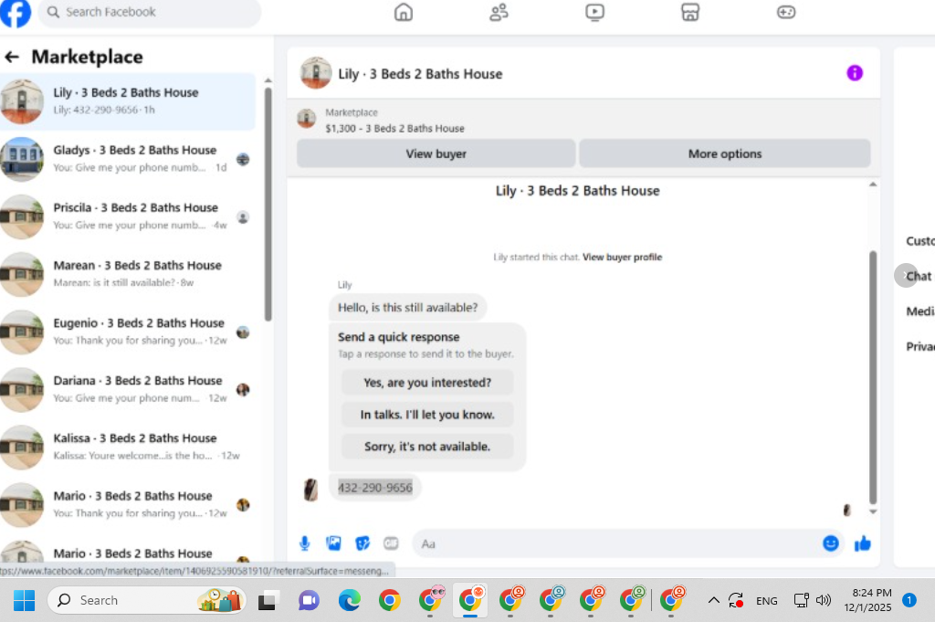Click Lily's header listing thumbnail
Image resolution: width=935 pixels, height=622 pixels.
coord(315,73)
